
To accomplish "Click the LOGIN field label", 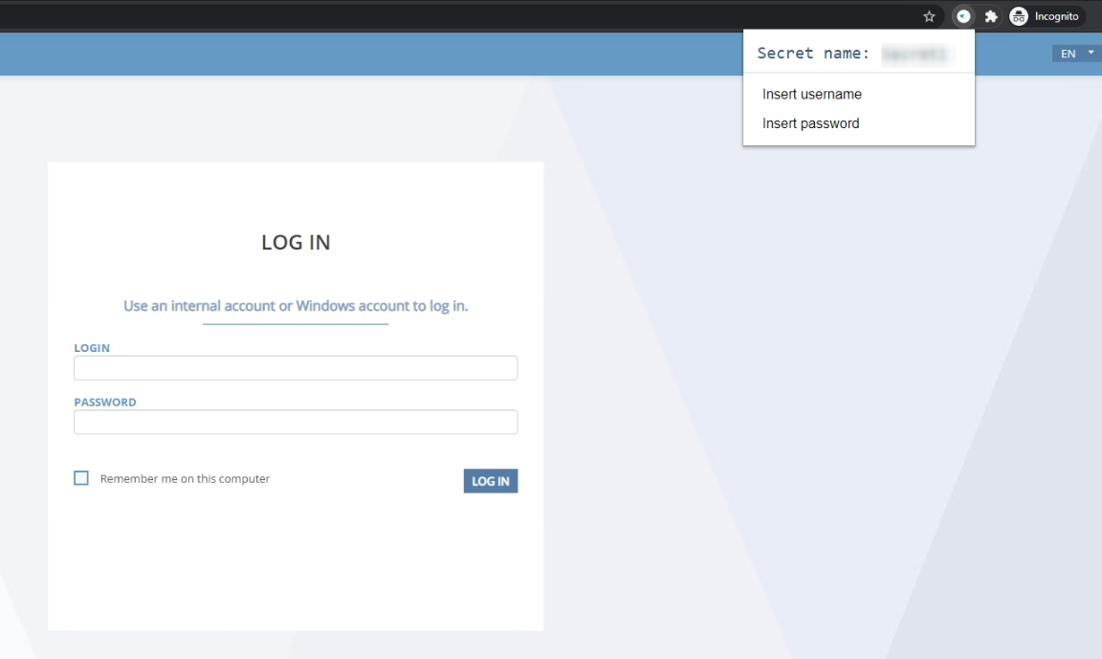I will [92, 348].
